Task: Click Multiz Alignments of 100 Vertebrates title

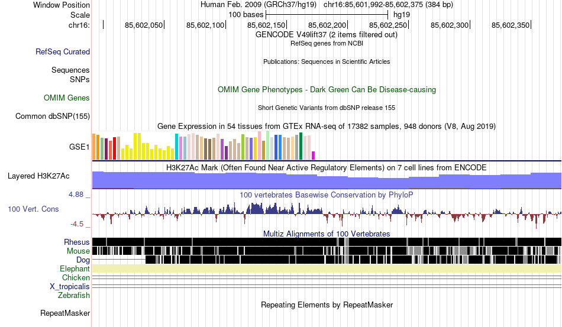Action: tap(327, 234)
